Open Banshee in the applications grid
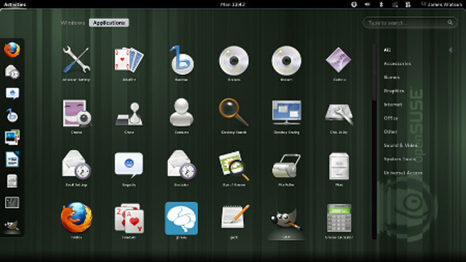The width and height of the screenshot is (466, 262). (x=181, y=63)
